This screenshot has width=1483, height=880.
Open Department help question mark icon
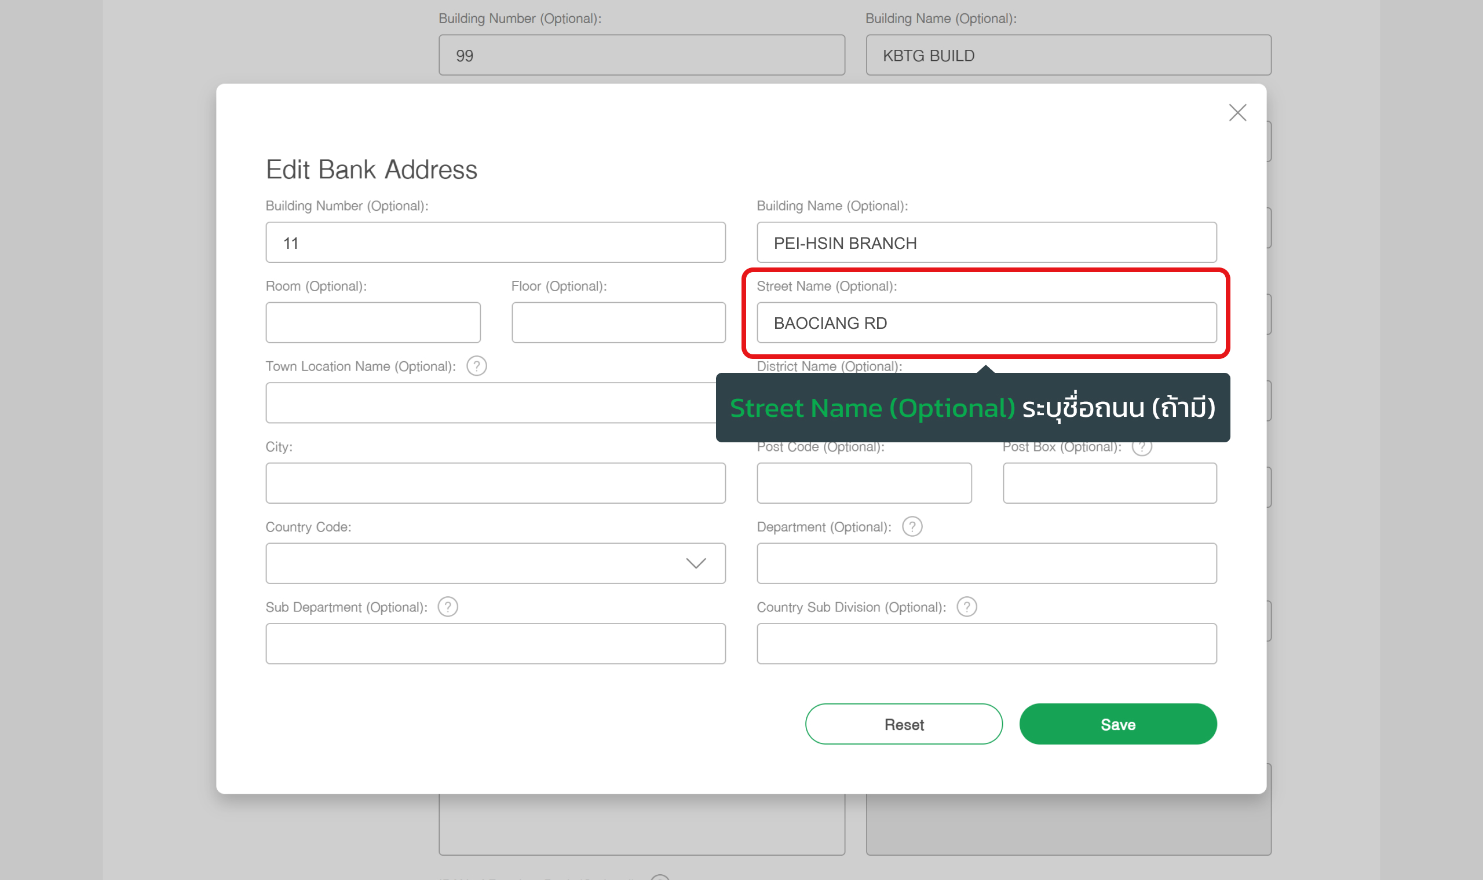point(912,527)
